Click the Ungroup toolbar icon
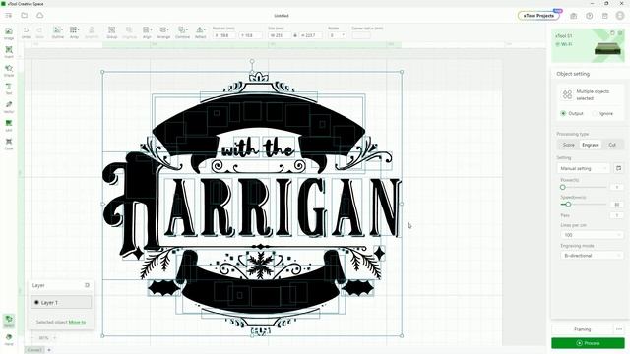 [x=129, y=32]
